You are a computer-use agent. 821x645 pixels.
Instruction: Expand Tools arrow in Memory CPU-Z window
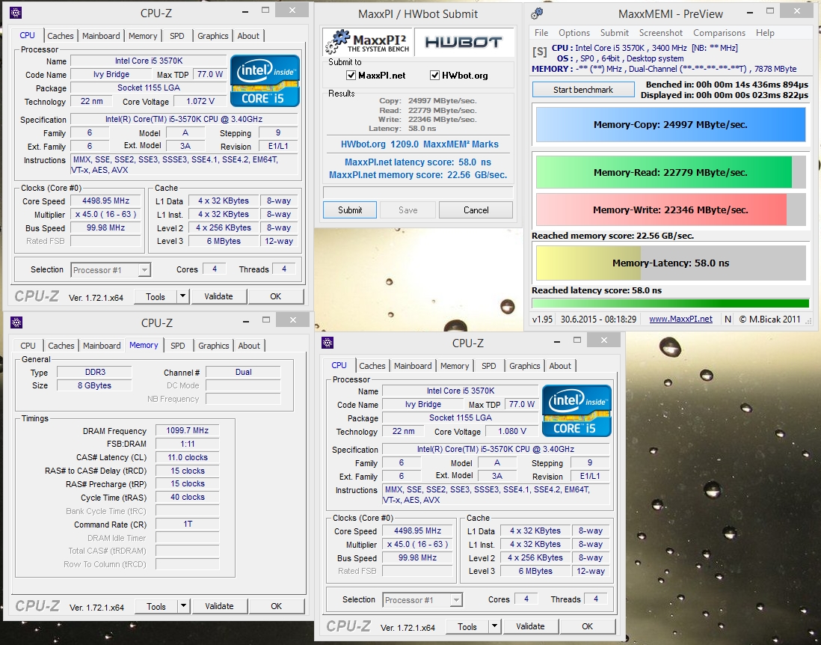[x=183, y=606]
